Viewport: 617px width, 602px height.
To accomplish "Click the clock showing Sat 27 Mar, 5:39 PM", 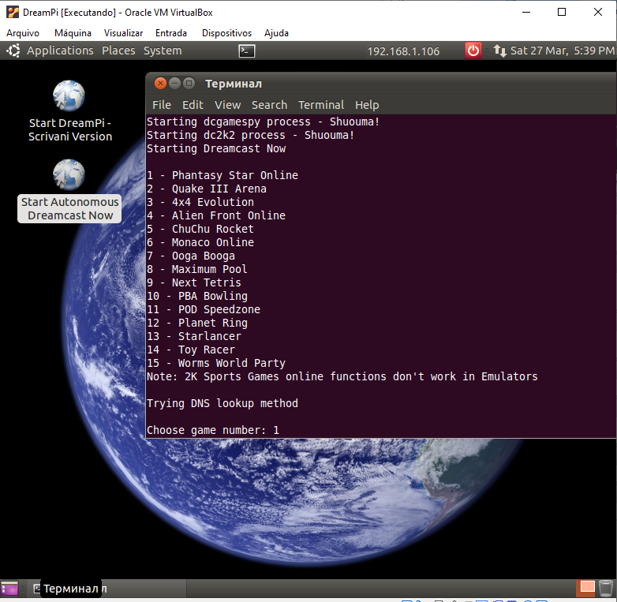I will (562, 50).
